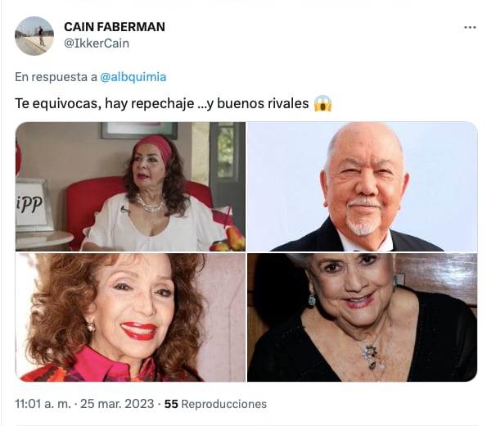Click the 11:01 a. m. timestamp
The image size is (487, 426).
(43, 404)
